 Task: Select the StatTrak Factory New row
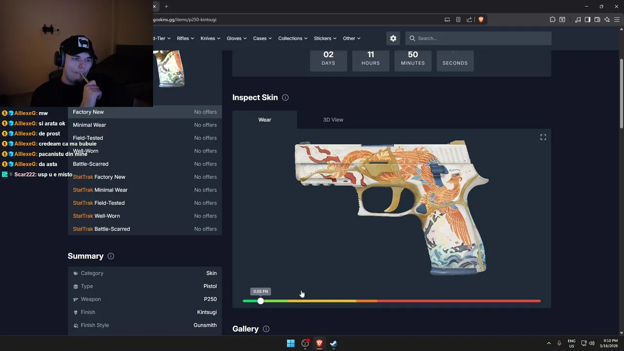pyautogui.click(x=145, y=177)
